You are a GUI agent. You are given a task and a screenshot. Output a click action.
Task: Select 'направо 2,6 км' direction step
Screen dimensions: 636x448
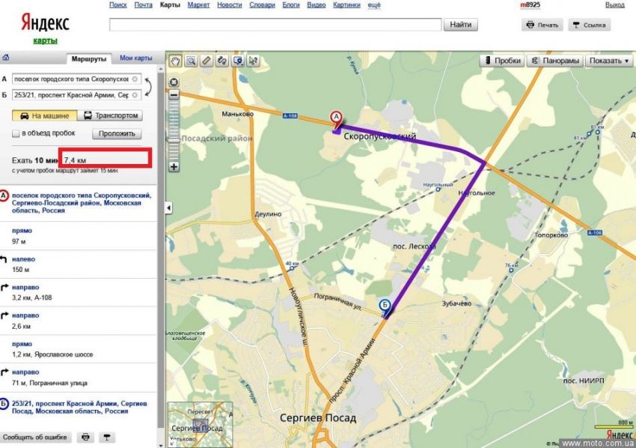point(79,321)
